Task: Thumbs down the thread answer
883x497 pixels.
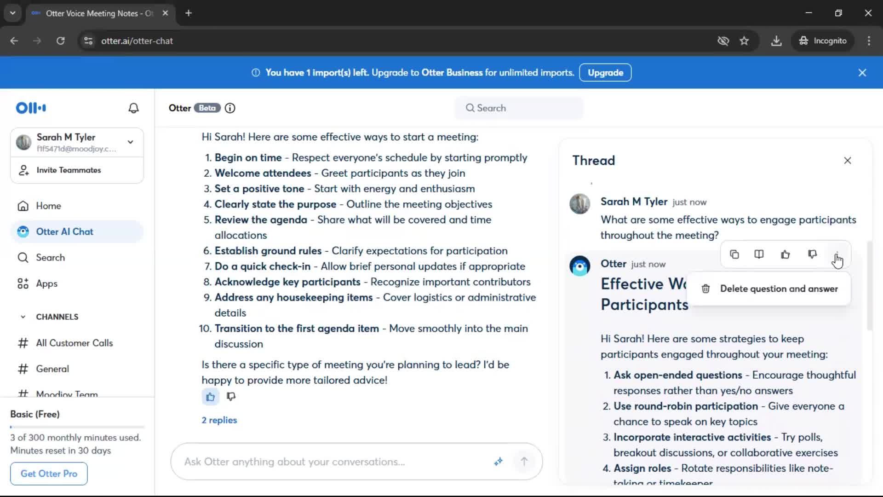Action: pyautogui.click(x=812, y=254)
